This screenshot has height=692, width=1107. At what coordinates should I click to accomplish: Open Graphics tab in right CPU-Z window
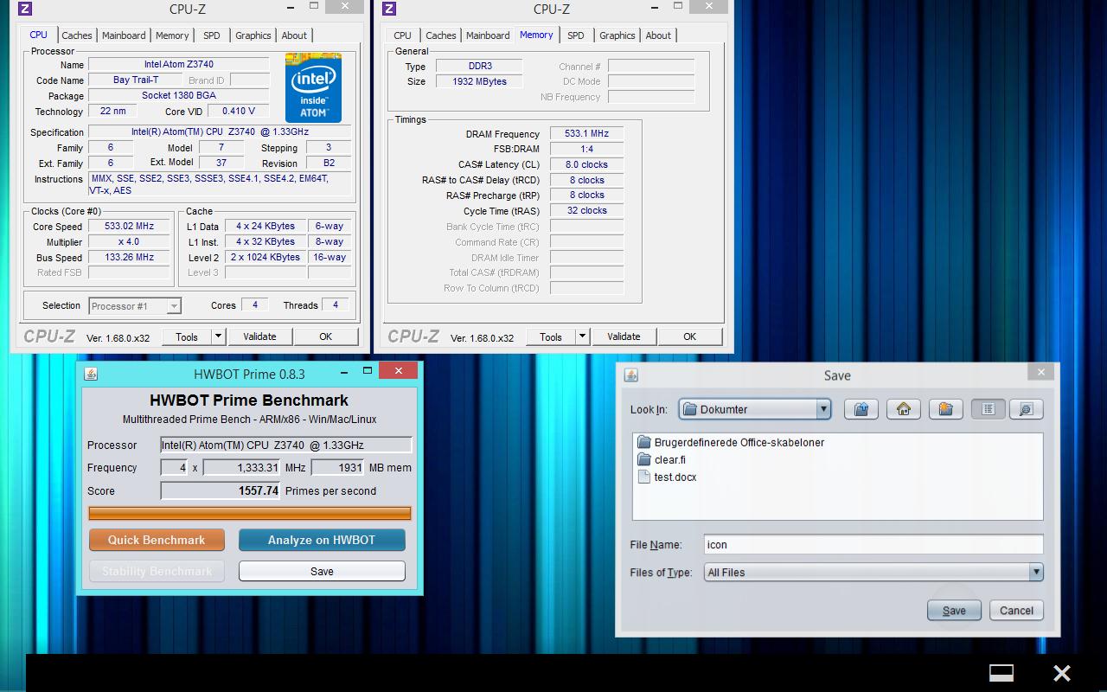(x=617, y=35)
